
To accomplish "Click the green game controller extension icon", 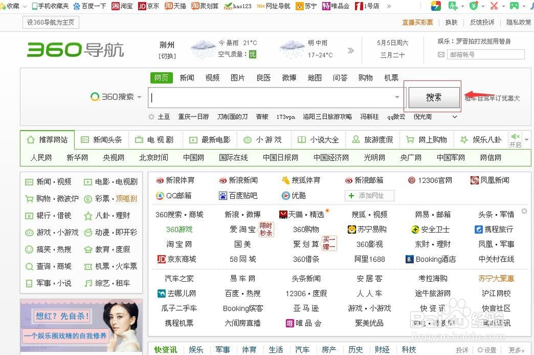I will [514, 6].
